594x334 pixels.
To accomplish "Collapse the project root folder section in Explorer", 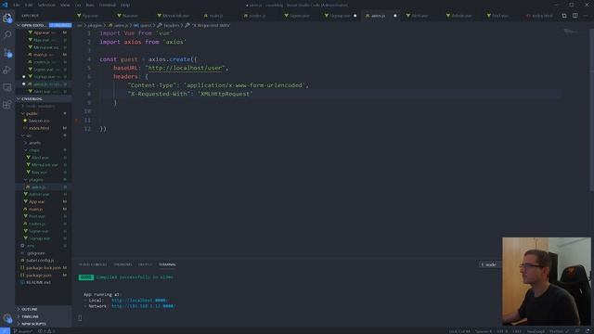I will point(19,99).
